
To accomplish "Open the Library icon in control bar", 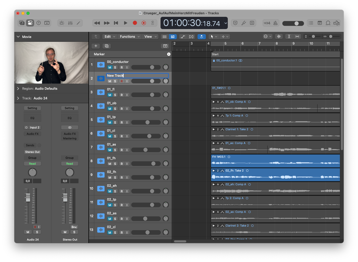I will (22, 23).
